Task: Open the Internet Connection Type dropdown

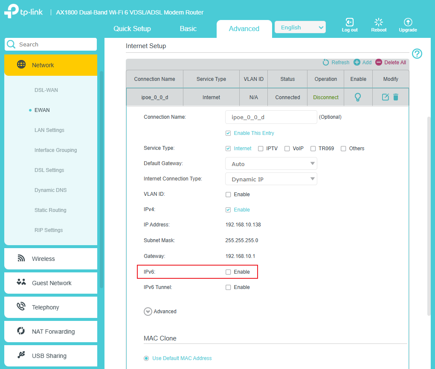Action: point(271,179)
